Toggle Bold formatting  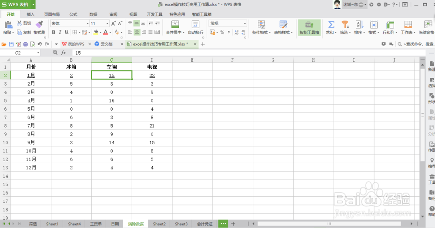(x=54, y=33)
